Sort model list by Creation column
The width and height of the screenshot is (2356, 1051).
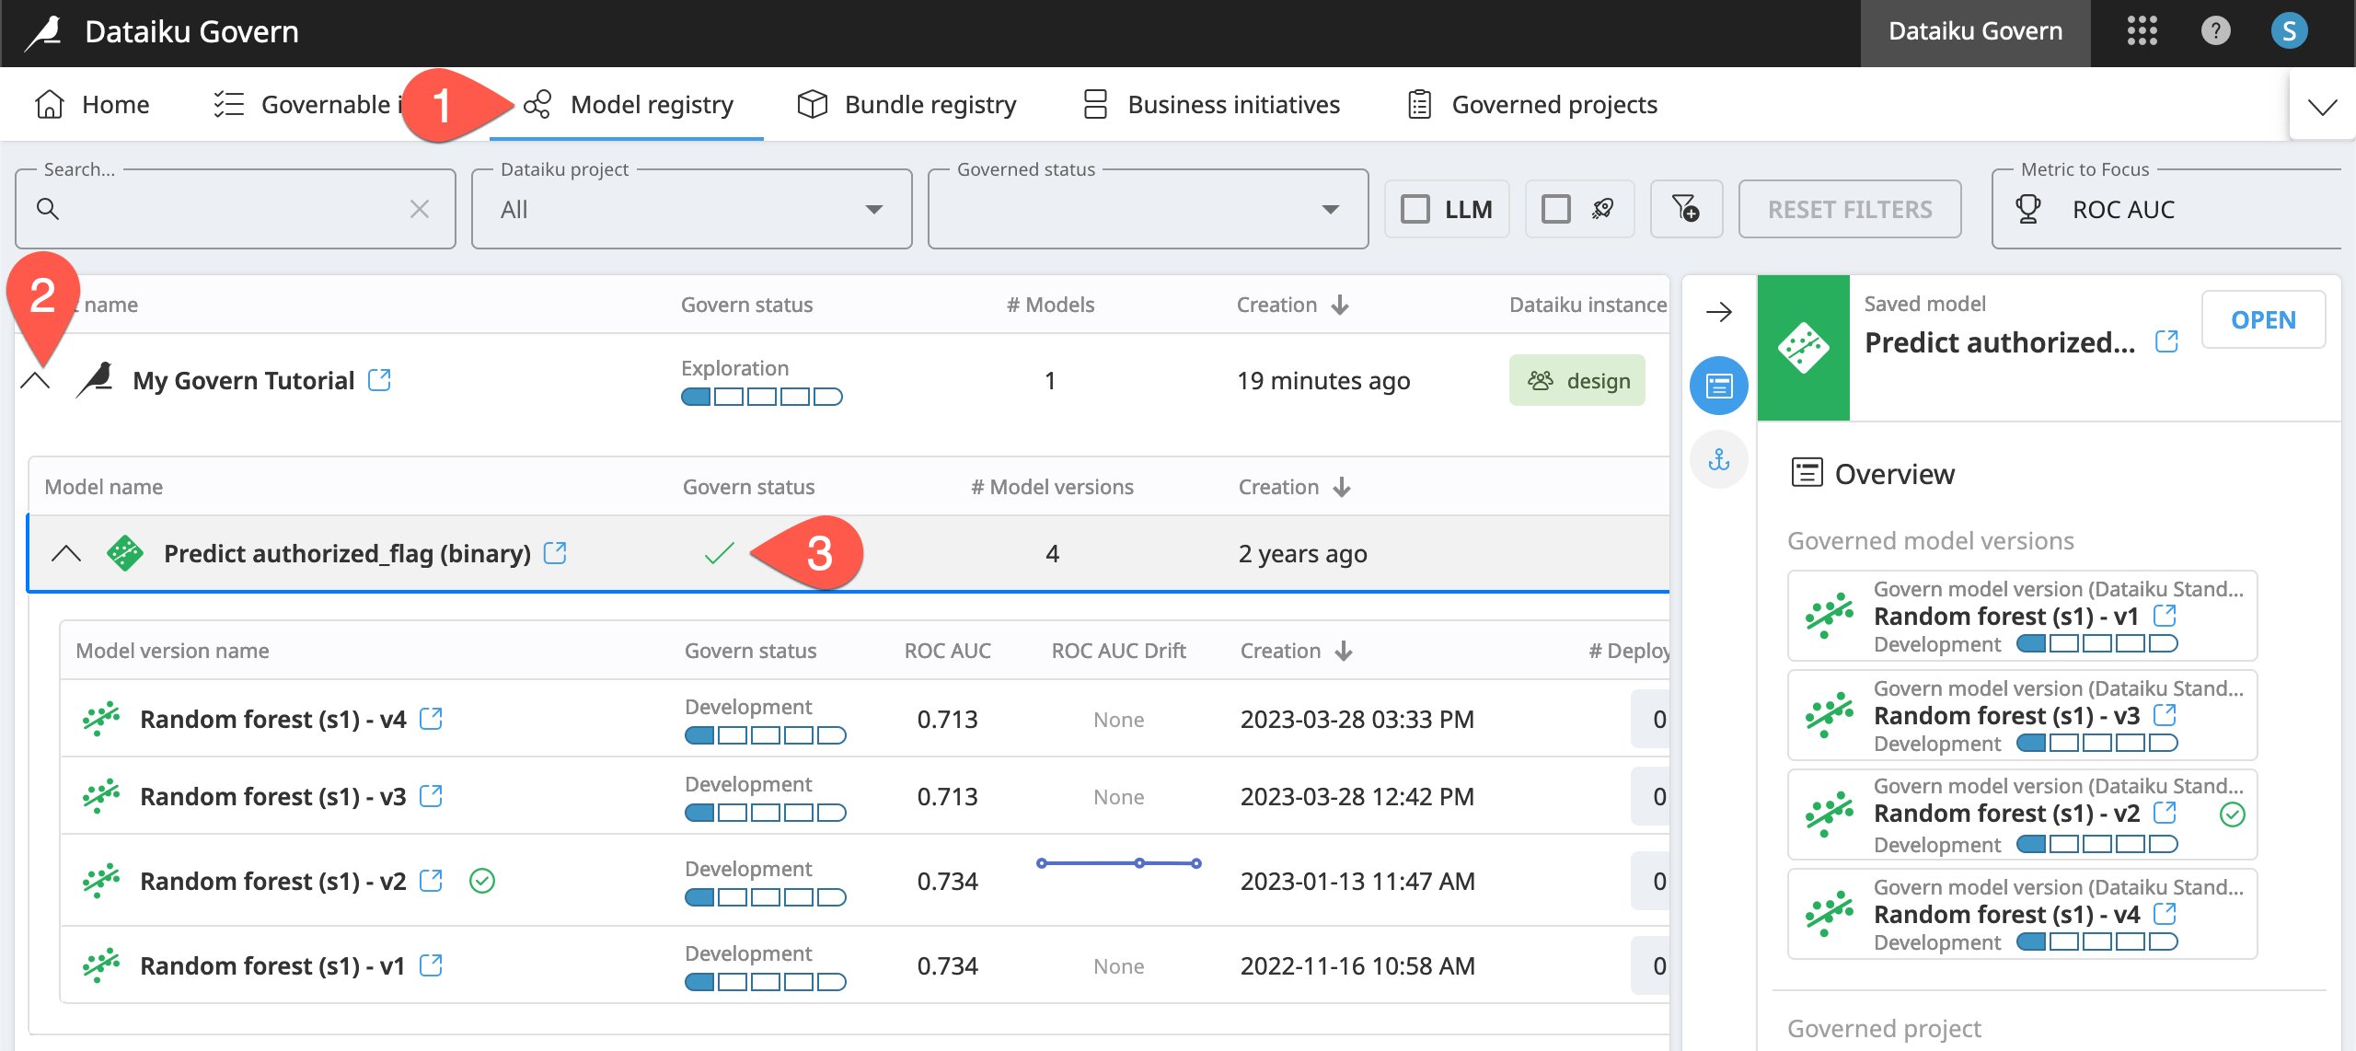coord(1342,487)
